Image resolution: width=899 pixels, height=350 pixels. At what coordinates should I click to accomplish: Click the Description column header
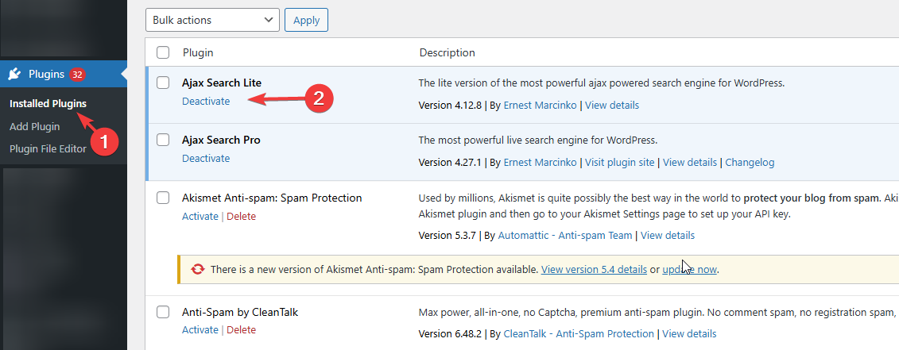point(448,52)
